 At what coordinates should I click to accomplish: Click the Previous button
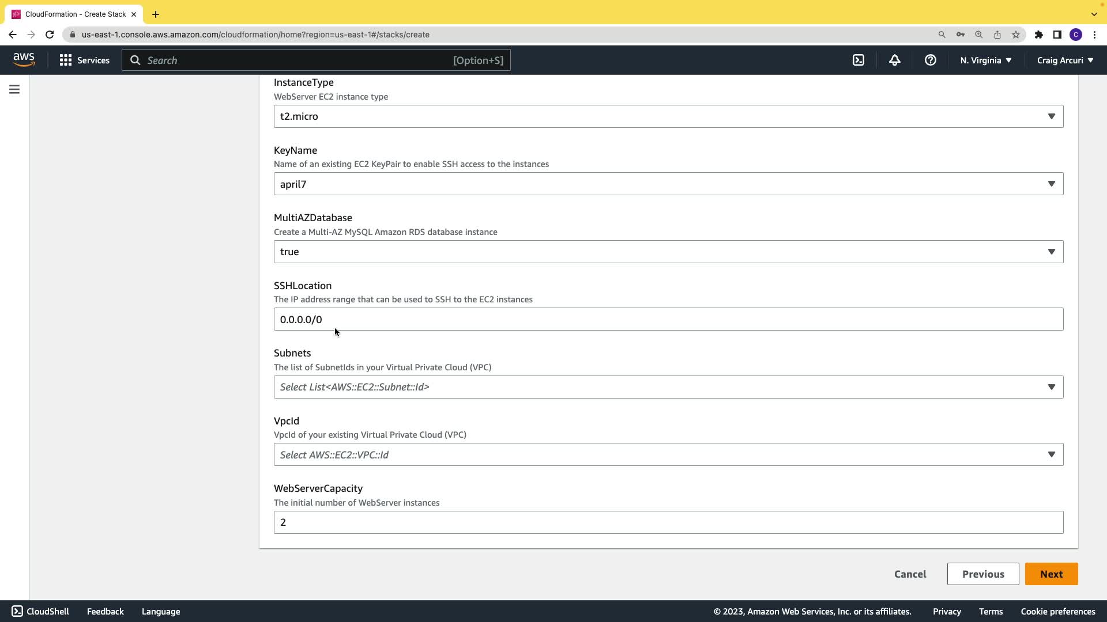[982, 574]
